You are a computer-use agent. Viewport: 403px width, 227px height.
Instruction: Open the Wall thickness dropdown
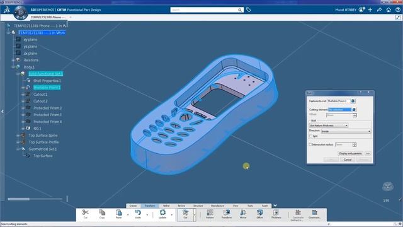(x=329, y=125)
